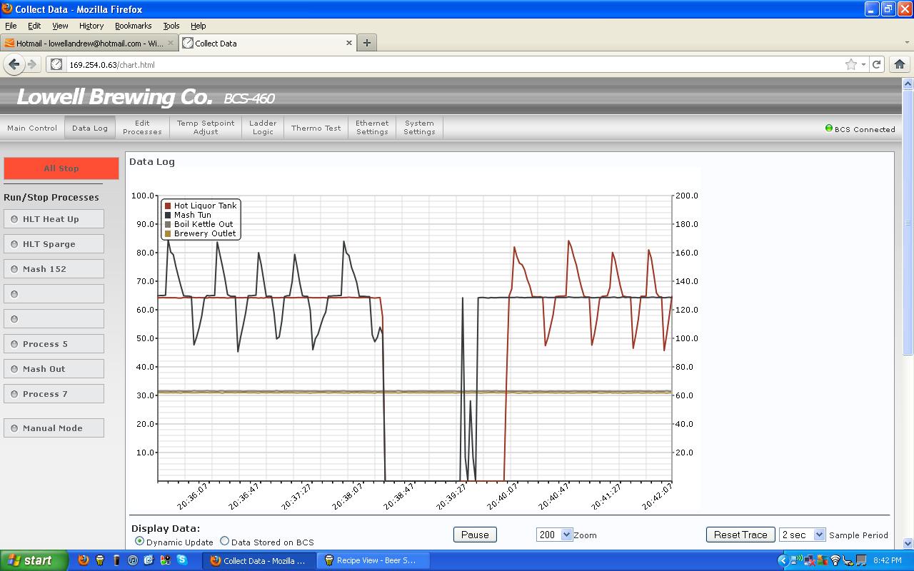Click the red All Stop button

61,168
